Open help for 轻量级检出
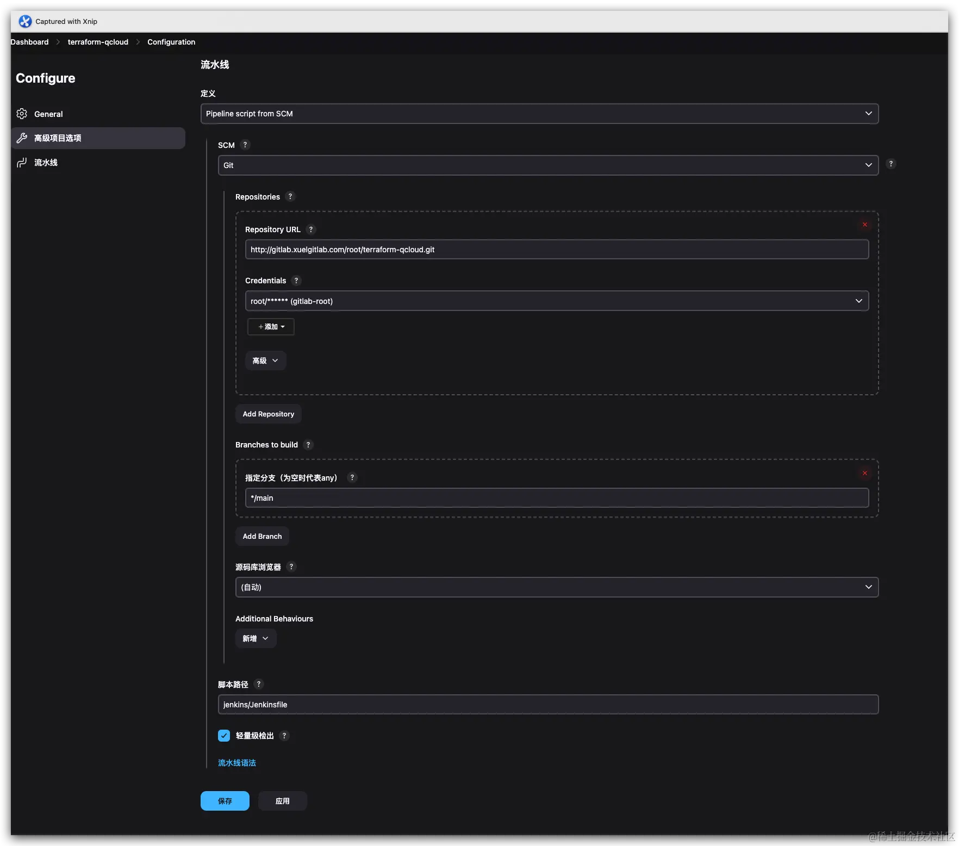959x846 pixels. (284, 736)
